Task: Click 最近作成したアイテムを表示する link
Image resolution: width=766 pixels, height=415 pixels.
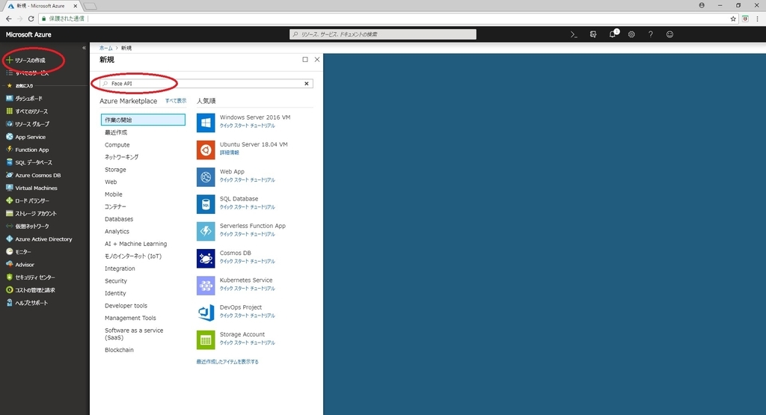Action: 227,362
